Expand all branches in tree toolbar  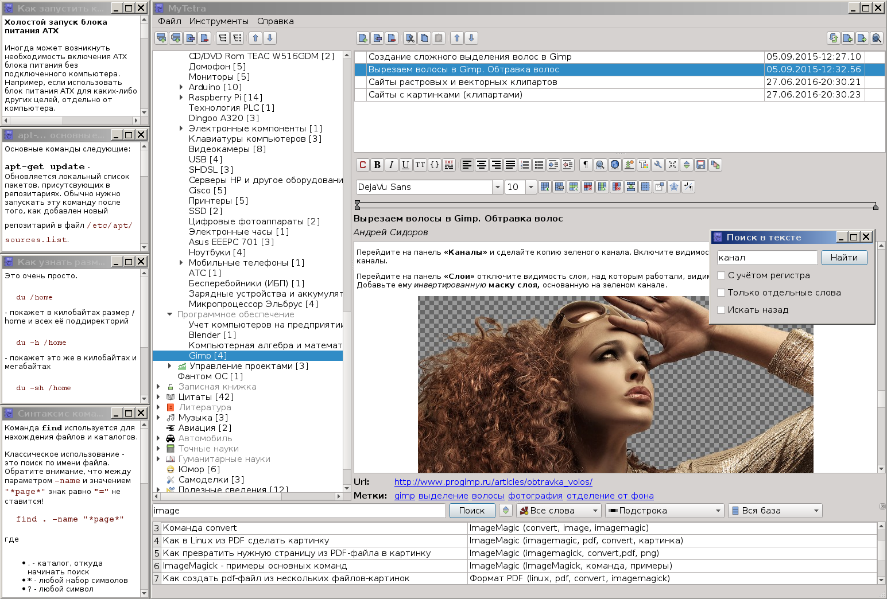(x=223, y=38)
